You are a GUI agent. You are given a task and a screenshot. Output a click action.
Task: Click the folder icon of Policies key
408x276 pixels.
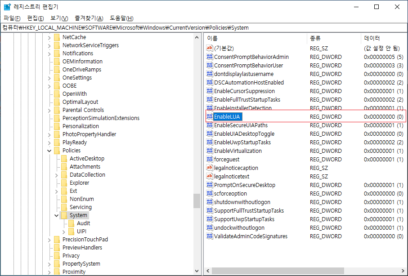(x=57, y=150)
